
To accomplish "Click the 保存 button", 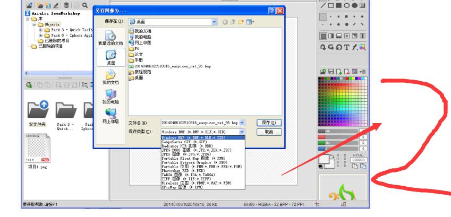I will tap(269, 123).
